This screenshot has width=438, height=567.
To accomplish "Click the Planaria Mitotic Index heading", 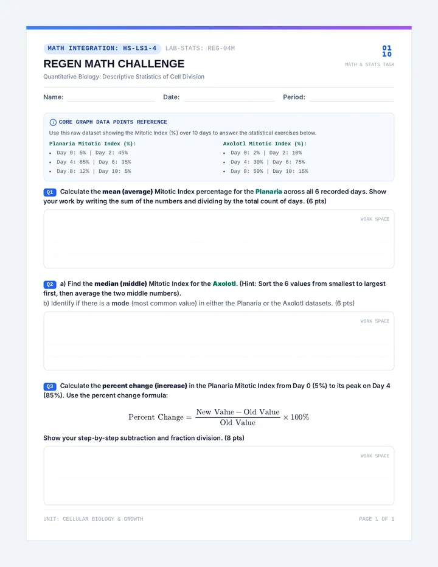I will point(92,144).
